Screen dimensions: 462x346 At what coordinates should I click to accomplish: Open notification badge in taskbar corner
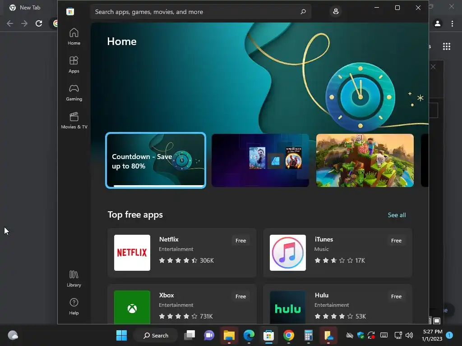click(449, 335)
